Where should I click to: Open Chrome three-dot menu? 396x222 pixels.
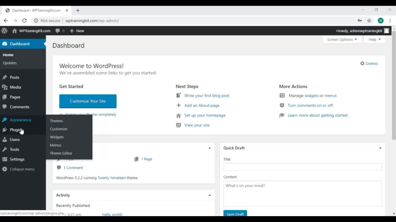(390, 21)
